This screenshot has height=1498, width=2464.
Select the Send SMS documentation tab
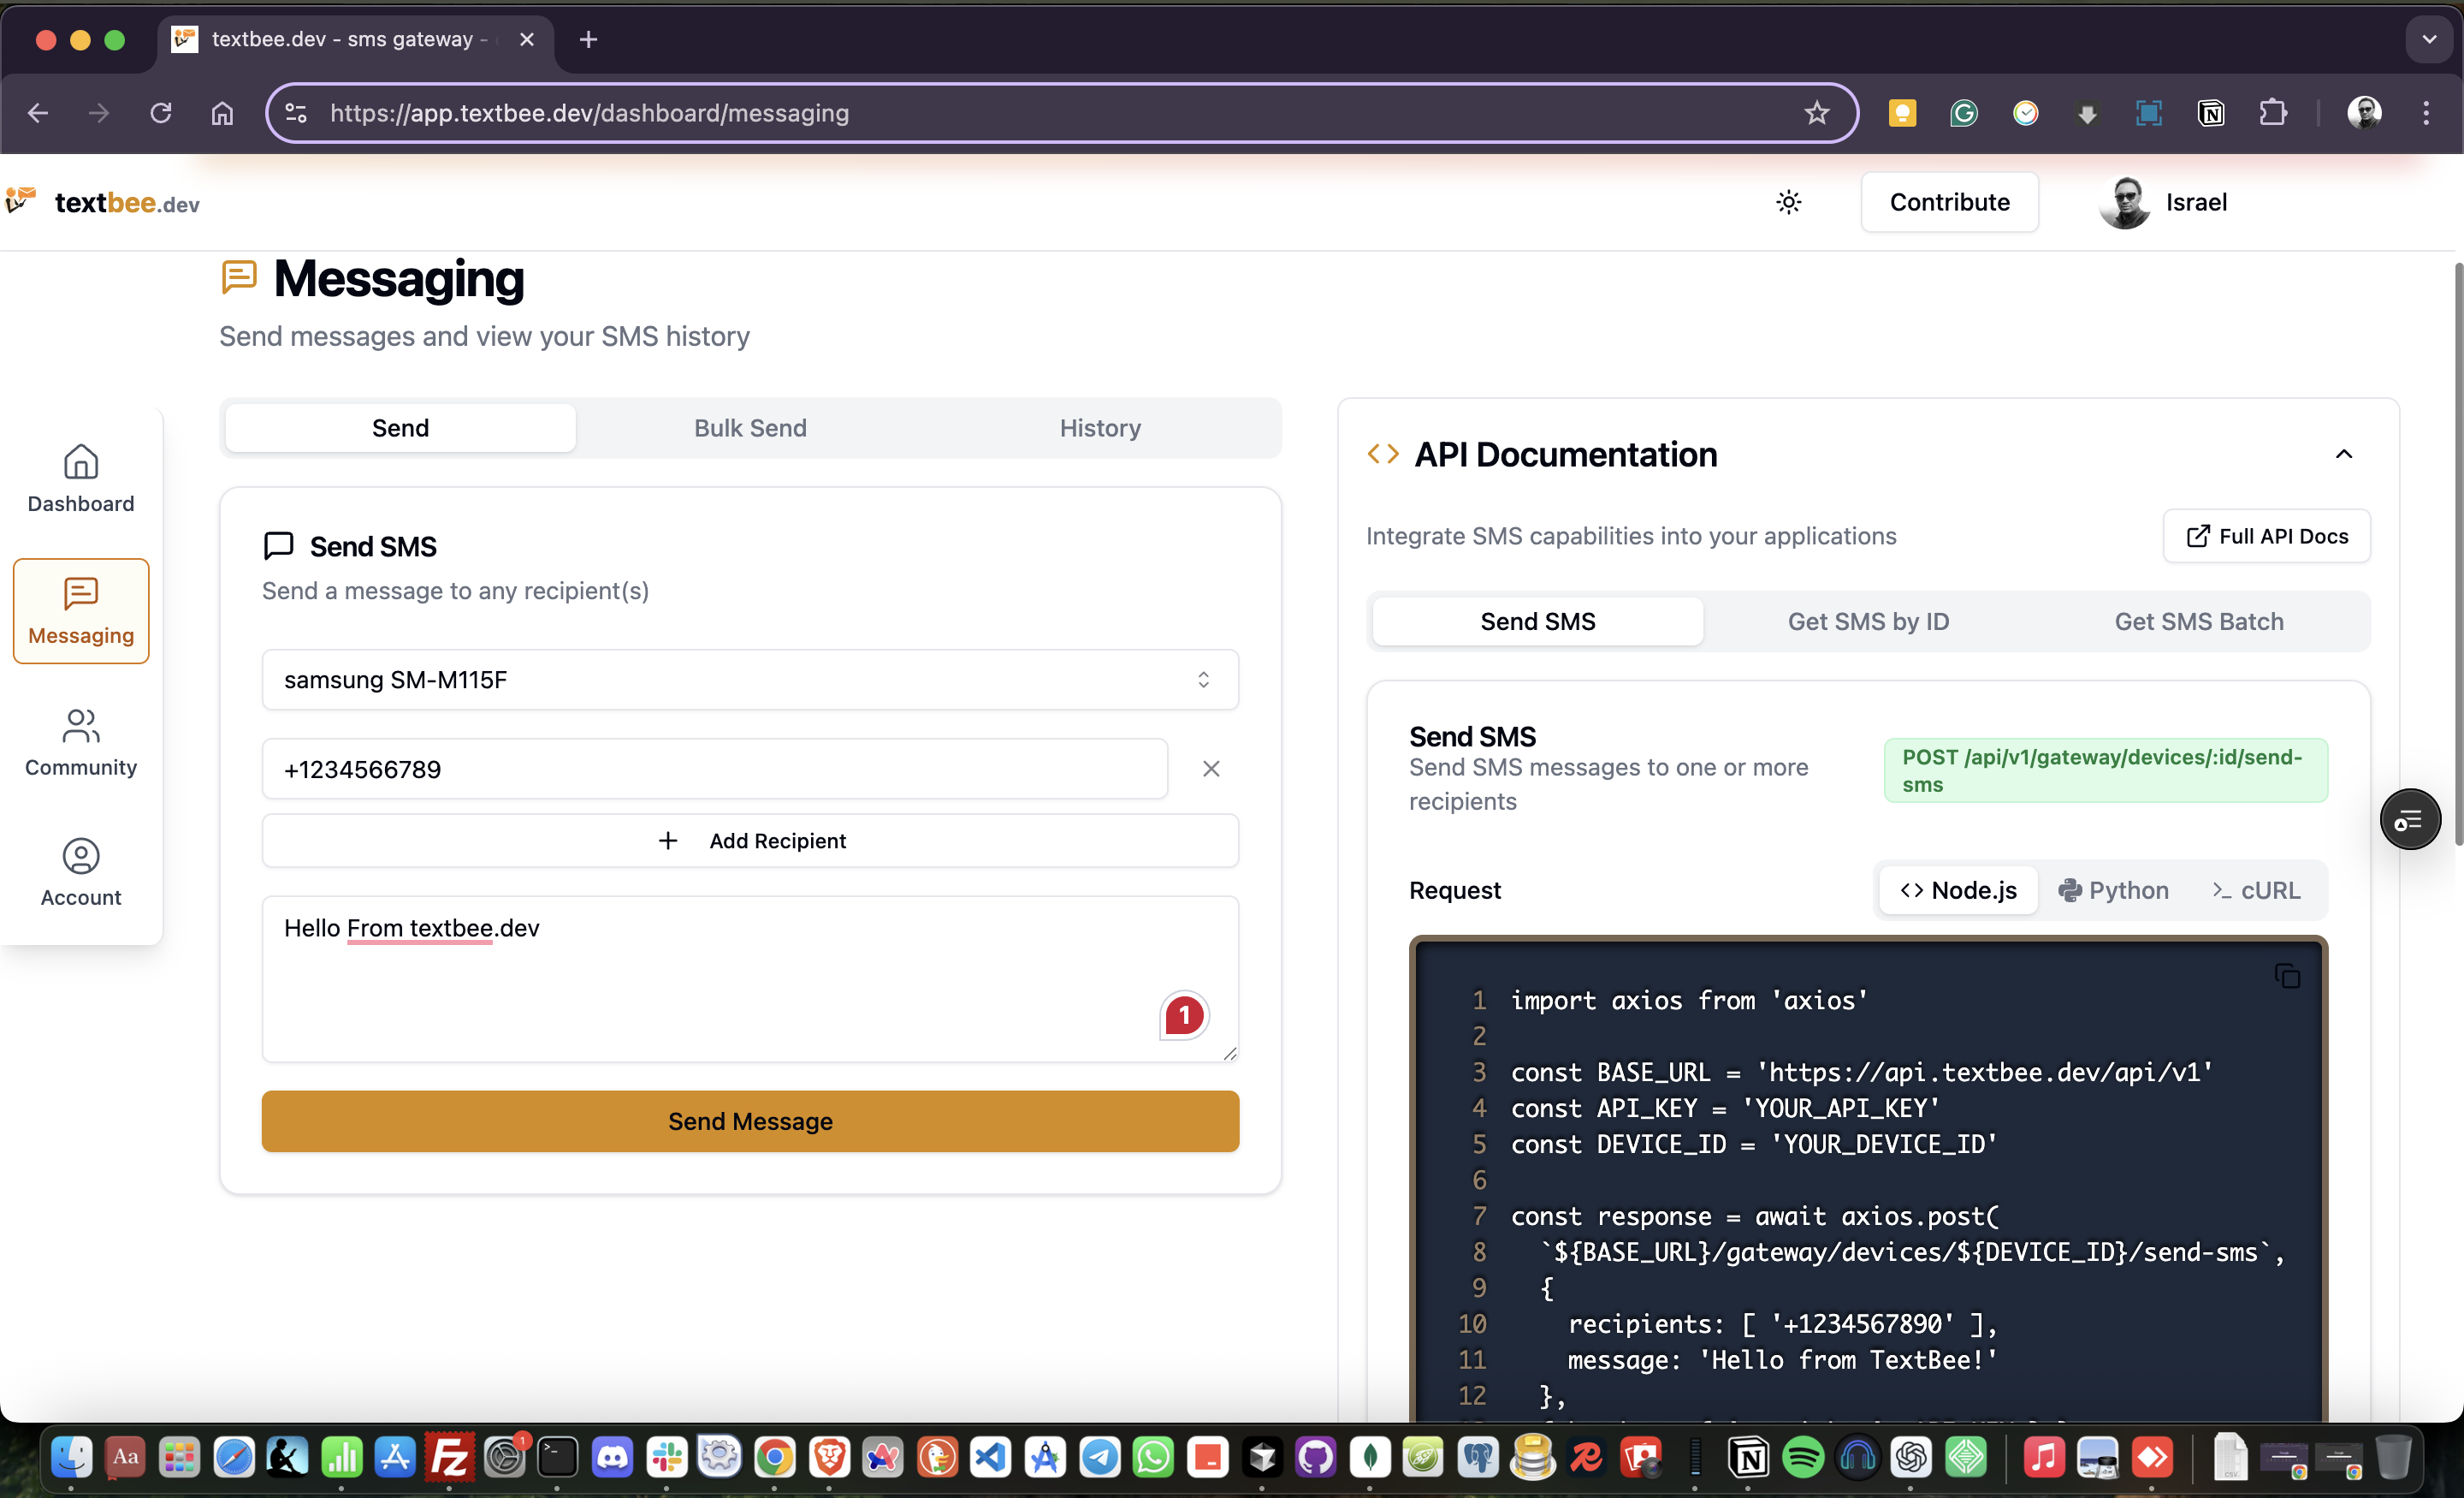pos(1538,621)
